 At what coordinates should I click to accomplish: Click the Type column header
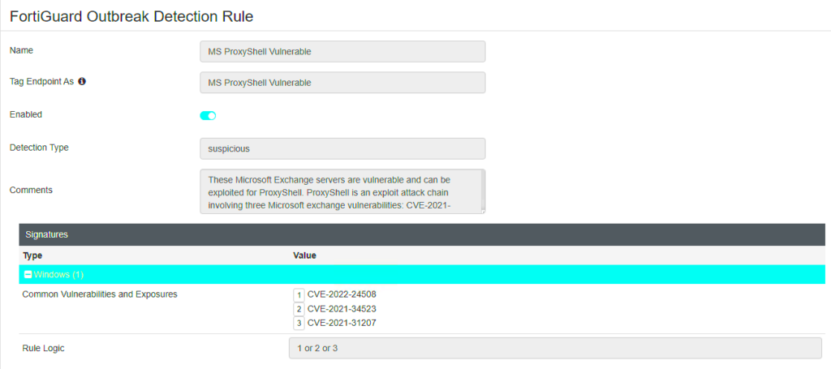[x=32, y=255]
